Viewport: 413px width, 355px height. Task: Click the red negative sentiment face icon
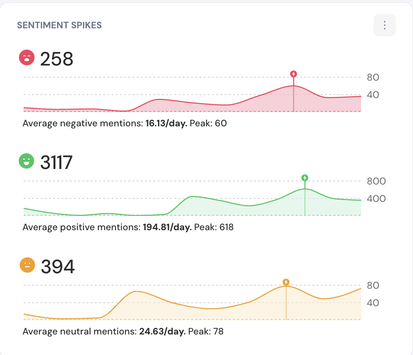coord(27,58)
